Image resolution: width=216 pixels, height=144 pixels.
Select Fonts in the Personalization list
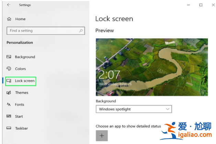20,104
